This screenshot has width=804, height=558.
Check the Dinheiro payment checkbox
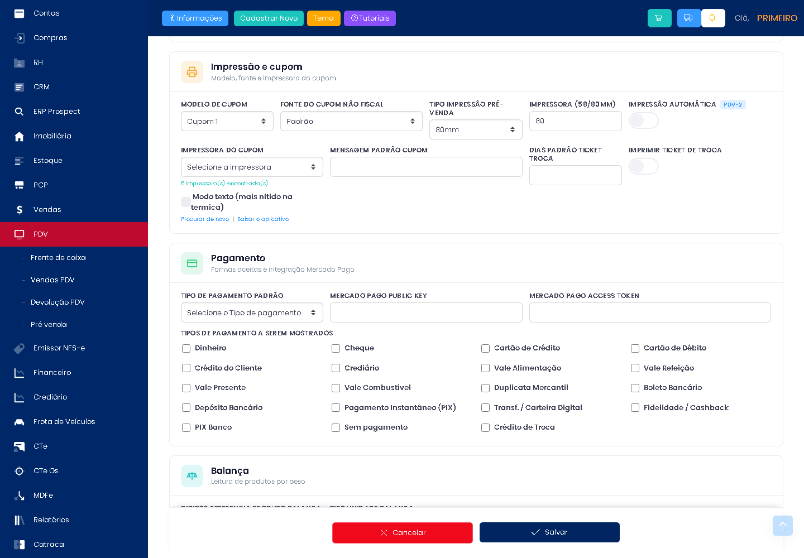186,348
